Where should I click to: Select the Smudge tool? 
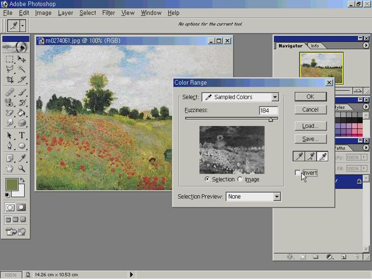pos(9,122)
